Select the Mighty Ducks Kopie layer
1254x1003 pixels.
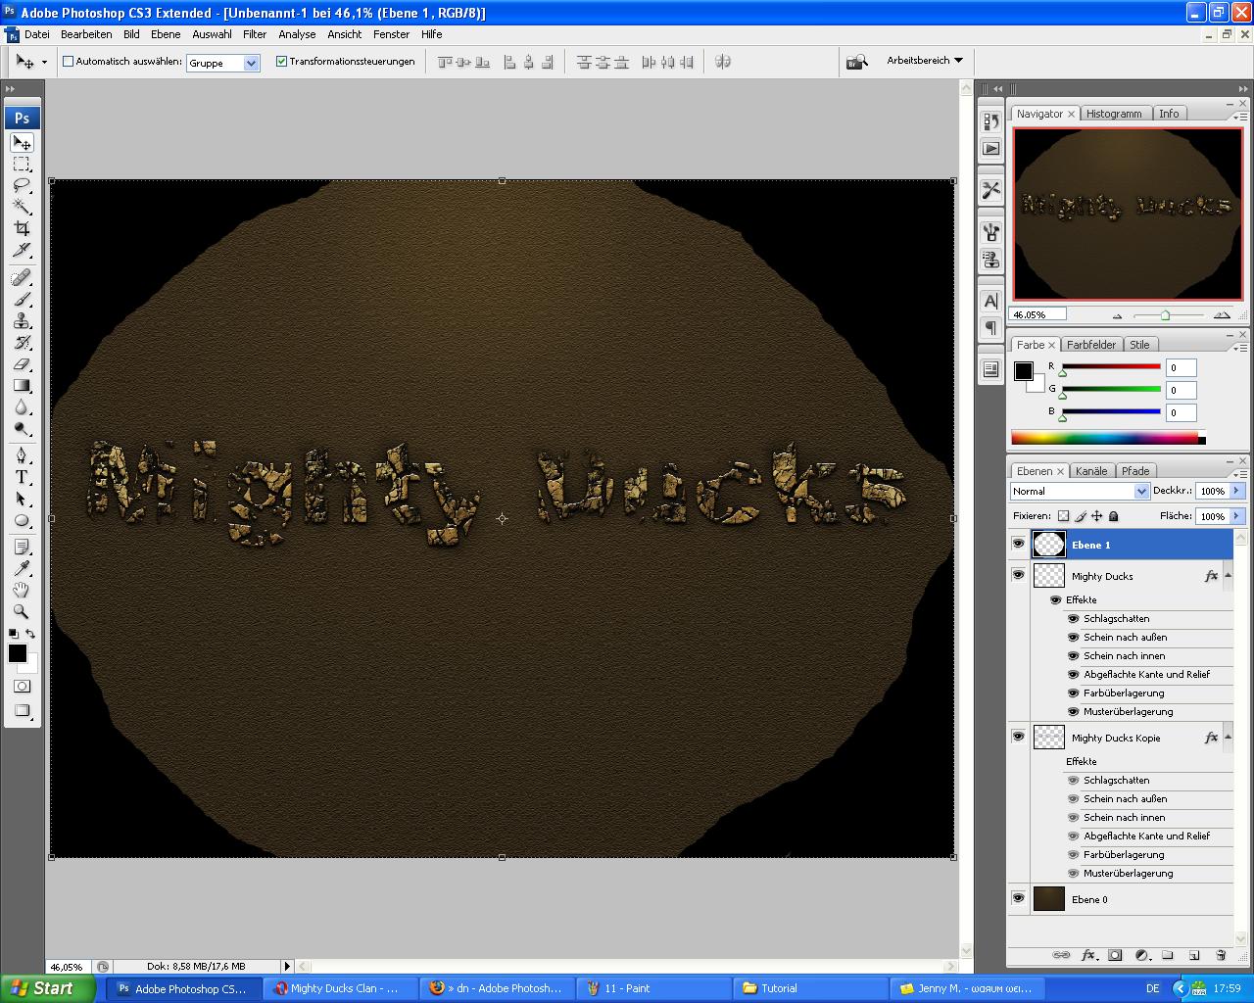[x=1116, y=738]
